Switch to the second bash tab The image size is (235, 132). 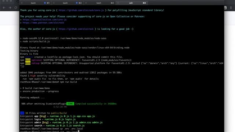[x=65, y=3]
